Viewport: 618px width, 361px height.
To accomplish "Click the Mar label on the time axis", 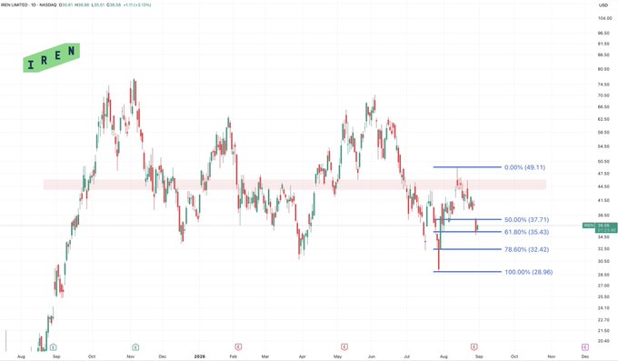I will [265, 356].
